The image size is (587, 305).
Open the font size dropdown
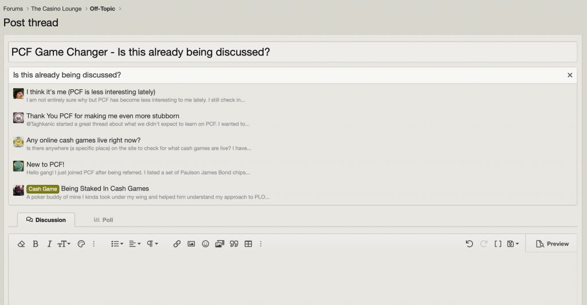point(64,244)
